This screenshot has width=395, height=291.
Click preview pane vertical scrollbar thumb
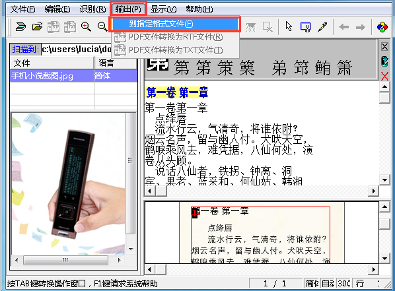[x=130, y=174]
